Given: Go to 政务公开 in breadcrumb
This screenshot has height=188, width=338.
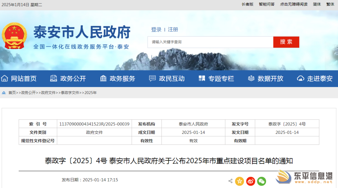Looking at the screenshot, I should [x=28, y=93].
